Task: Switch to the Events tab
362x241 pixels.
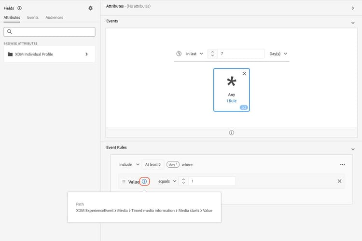Action: (33, 17)
